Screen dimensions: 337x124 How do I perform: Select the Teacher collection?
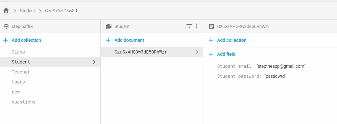pos(21,72)
